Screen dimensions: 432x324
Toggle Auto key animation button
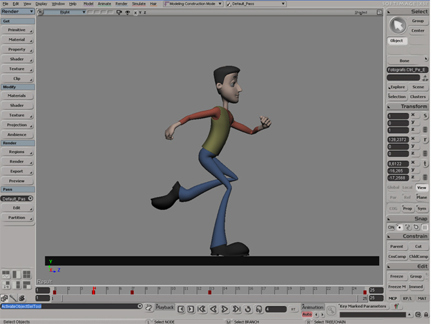point(307,314)
